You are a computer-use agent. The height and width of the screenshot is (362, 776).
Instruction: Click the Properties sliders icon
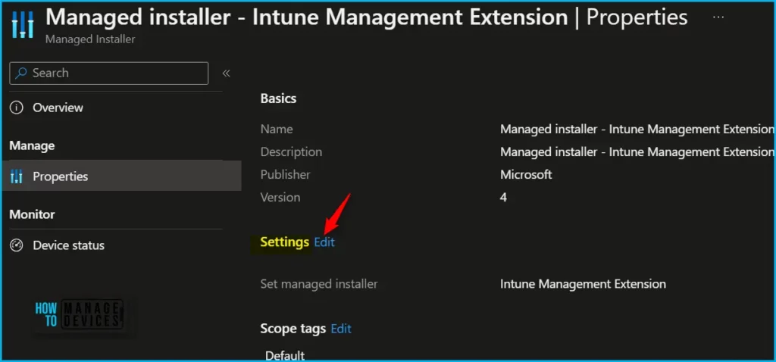click(17, 176)
